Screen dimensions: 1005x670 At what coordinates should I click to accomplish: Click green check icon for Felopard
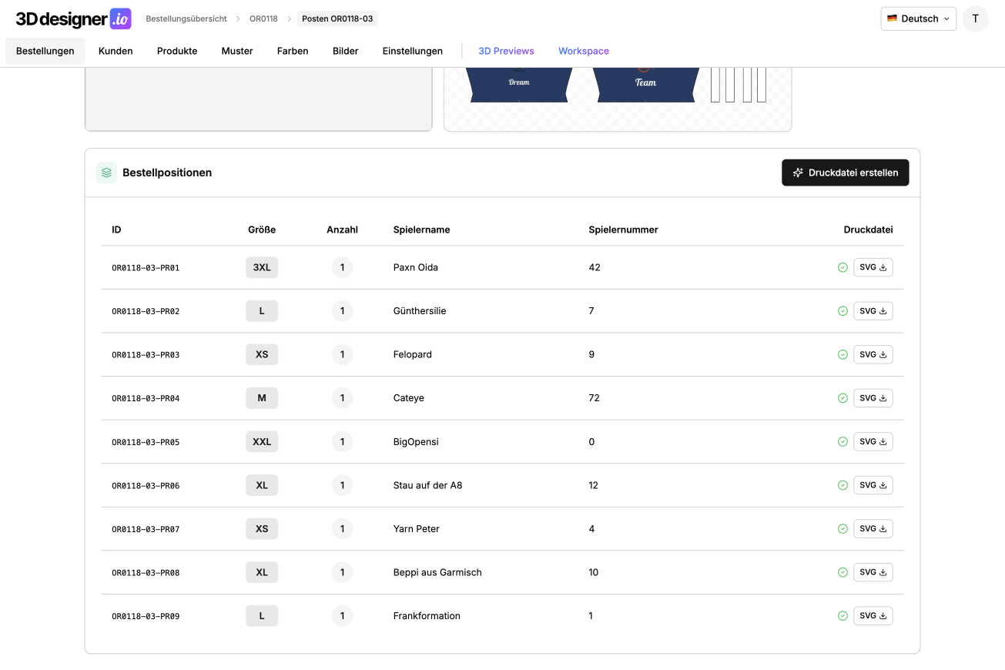[843, 355]
